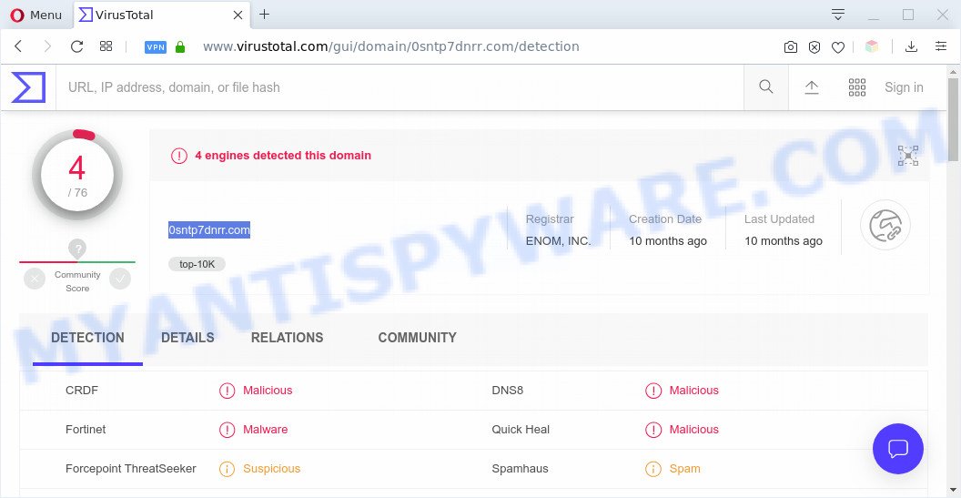Viewport: 961px width, 498px height.
Task: Open the downloads panel
Action: point(911,46)
